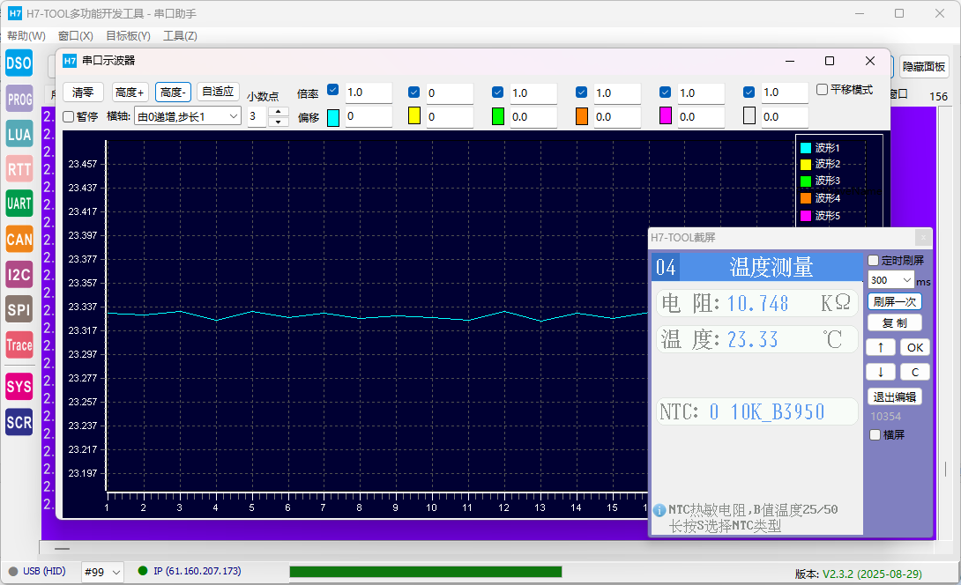The width and height of the screenshot is (961, 585).
Task: Increase decimal places with up stepper arrow
Action: (279, 111)
